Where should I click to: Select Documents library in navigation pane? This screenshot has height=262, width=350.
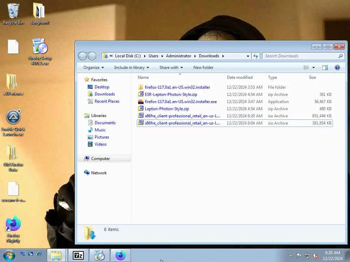102,123
